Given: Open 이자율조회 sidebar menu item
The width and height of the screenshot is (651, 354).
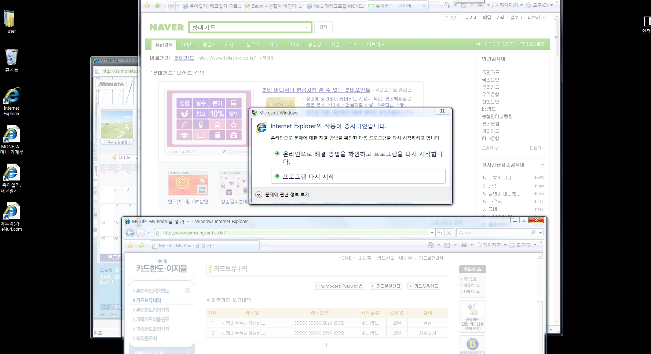Looking at the screenshot, I should [146, 338].
